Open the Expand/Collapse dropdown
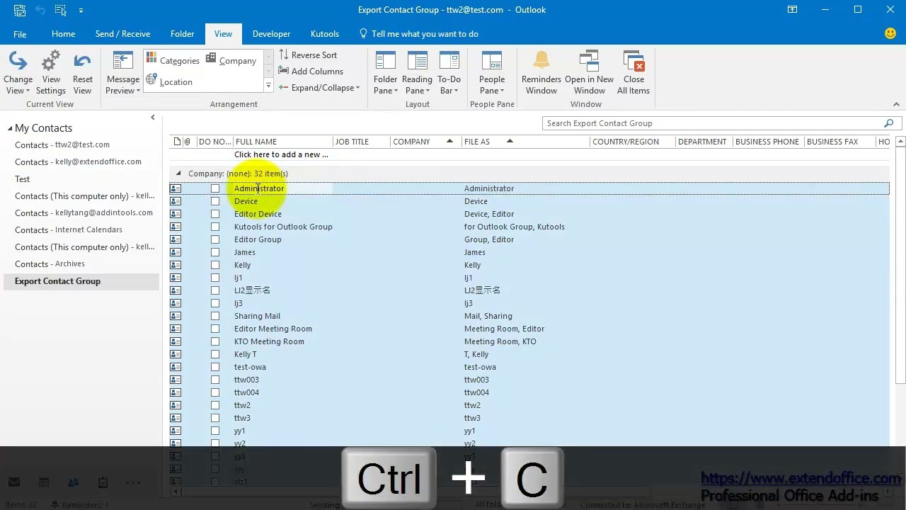 pos(319,88)
